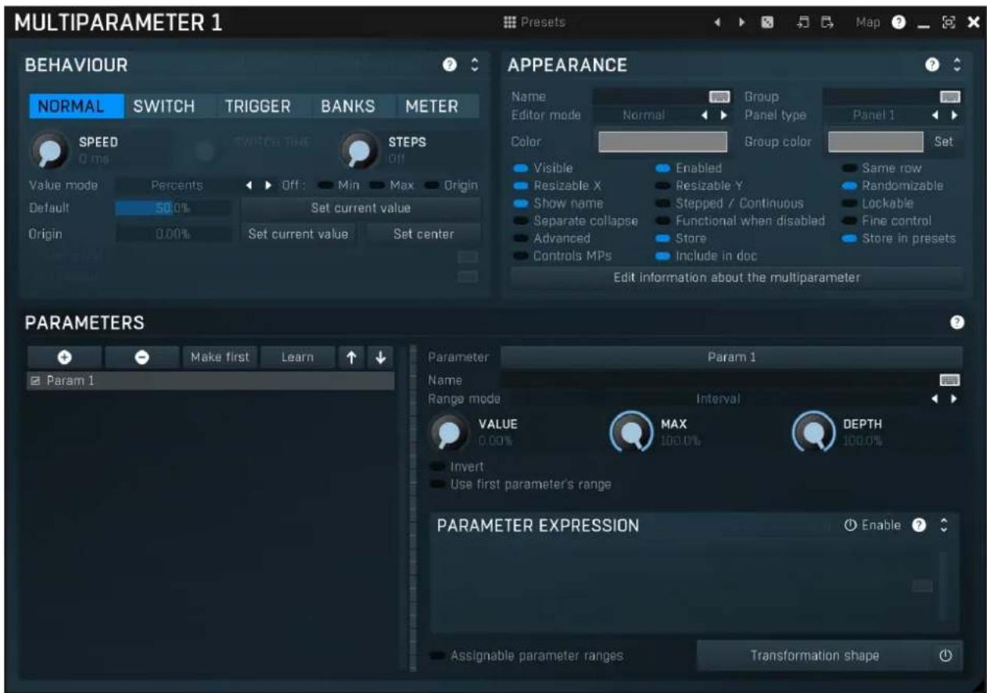Click keyboard icon in Appearance Name field
This screenshot has height=693, width=987.
click(719, 97)
